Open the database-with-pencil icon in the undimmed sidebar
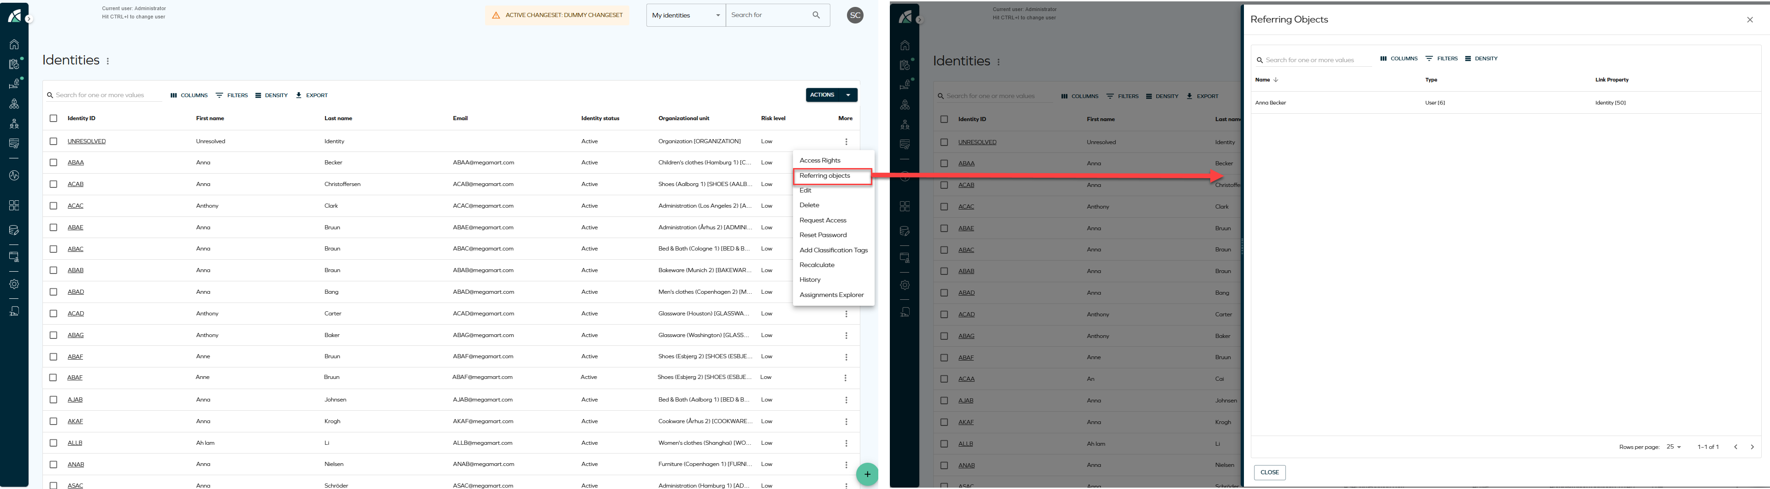1770x489 pixels. 14,230
